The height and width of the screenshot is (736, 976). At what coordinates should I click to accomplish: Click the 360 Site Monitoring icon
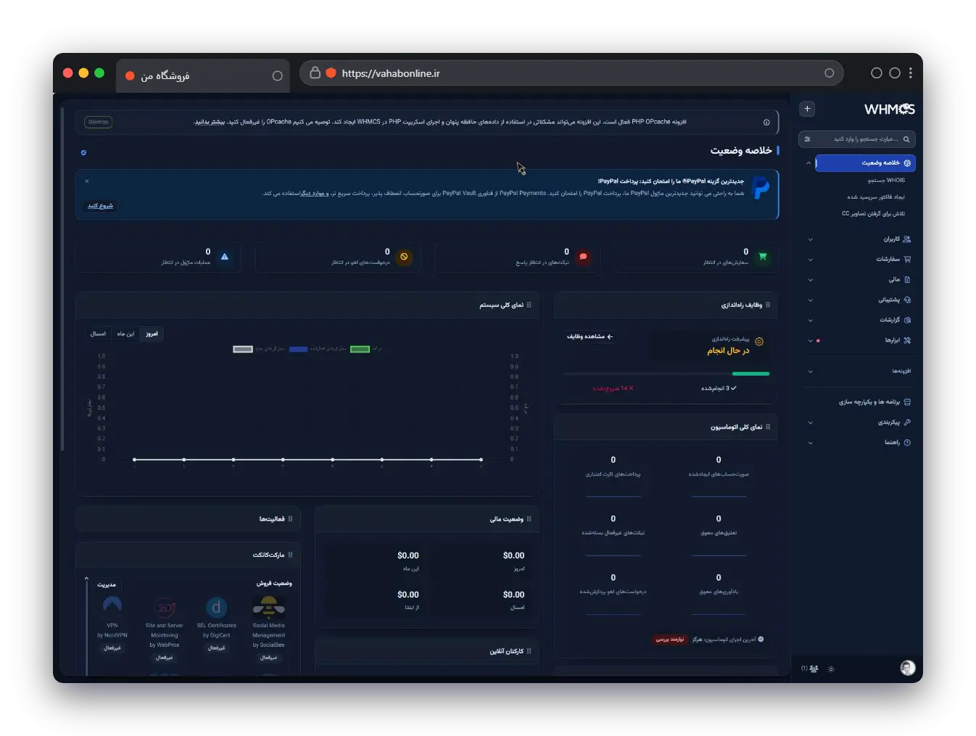pos(165,608)
